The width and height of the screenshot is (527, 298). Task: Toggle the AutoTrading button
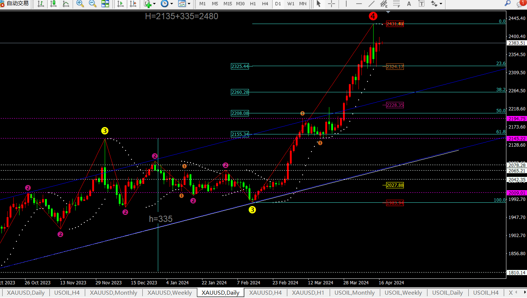tap(15, 4)
